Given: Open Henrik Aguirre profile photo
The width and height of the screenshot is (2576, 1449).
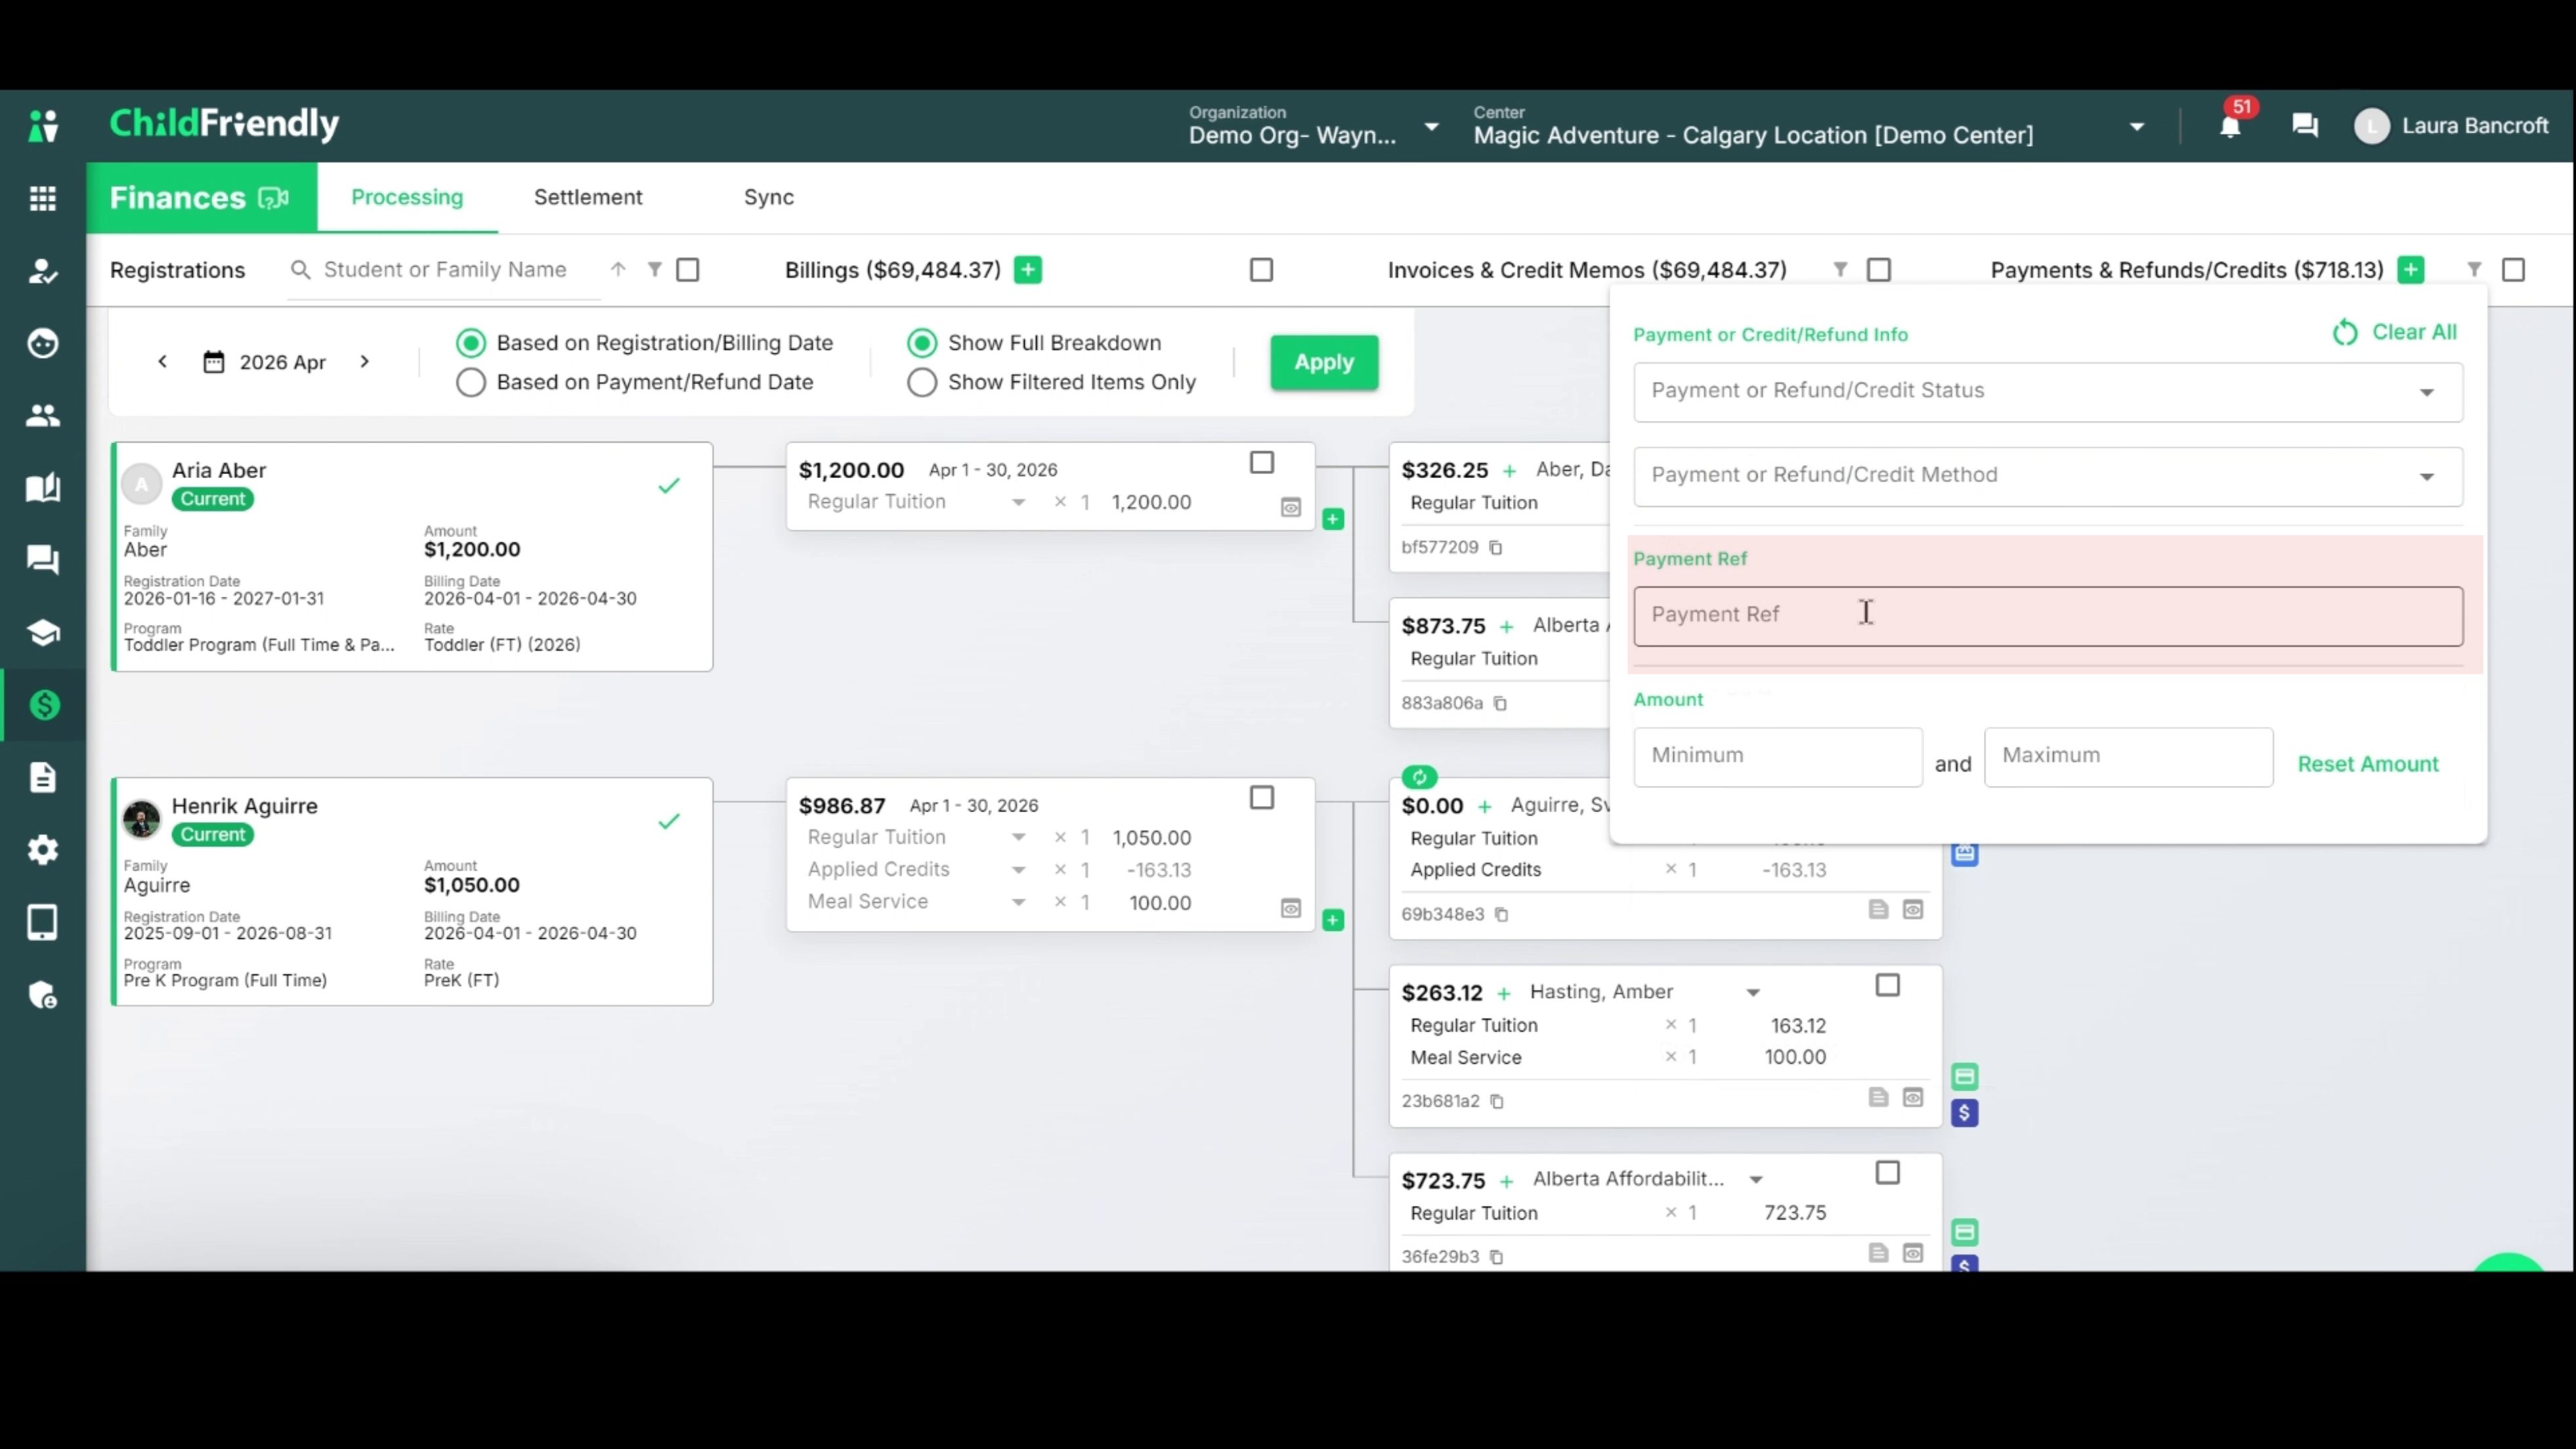Looking at the screenshot, I should [142, 819].
